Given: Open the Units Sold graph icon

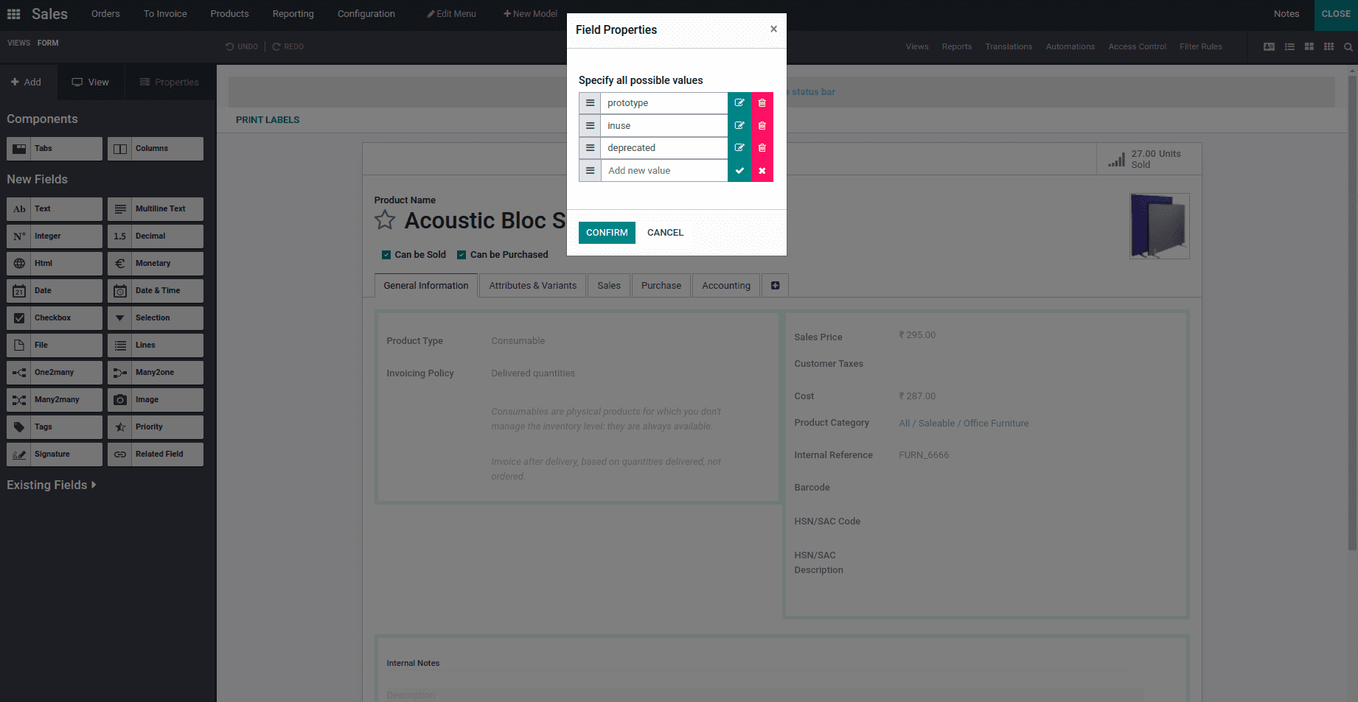Looking at the screenshot, I should [x=1115, y=158].
